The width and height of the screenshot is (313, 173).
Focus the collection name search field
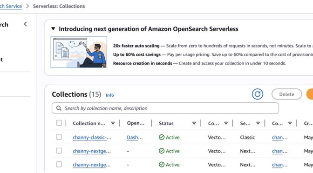pos(165,108)
